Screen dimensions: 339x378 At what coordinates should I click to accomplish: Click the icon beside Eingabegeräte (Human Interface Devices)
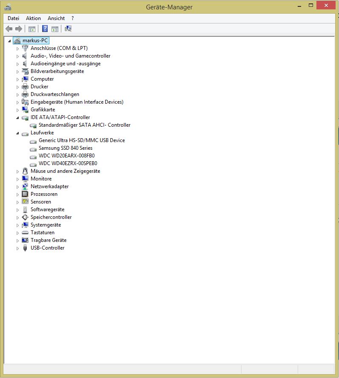pyautogui.click(x=25, y=102)
